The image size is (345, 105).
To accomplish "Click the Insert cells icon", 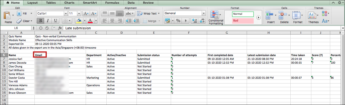I will pyautogui.click(x=270, y=15).
